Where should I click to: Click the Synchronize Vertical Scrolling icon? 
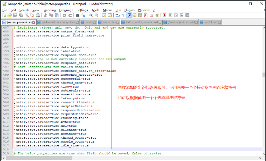click(104, 16)
